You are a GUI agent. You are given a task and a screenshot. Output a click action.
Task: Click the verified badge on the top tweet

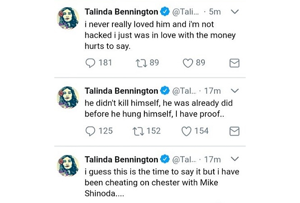[x=165, y=12]
